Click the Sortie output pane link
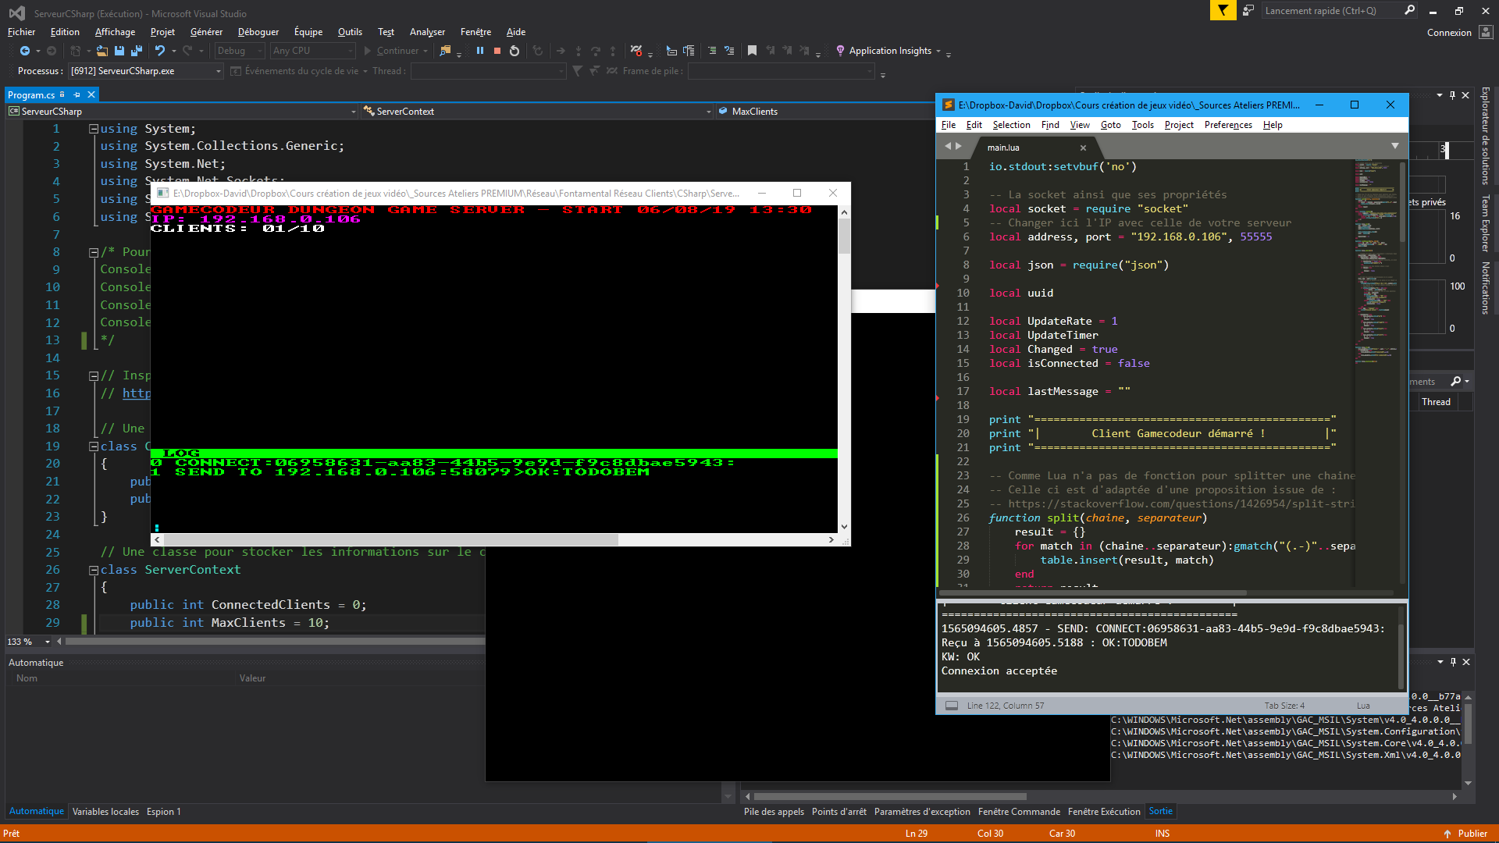This screenshot has width=1499, height=843. 1160,811
